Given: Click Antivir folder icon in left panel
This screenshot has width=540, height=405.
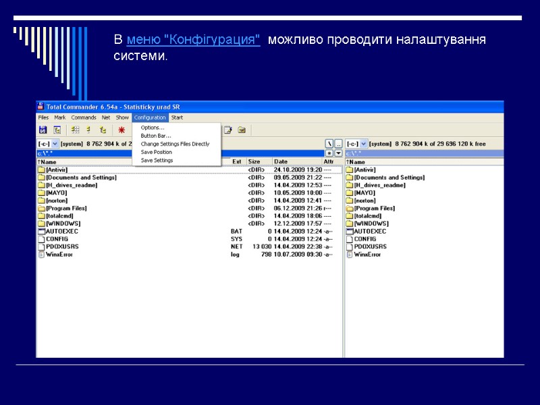Looking at the screenshot, I should (x=42, y=169).
